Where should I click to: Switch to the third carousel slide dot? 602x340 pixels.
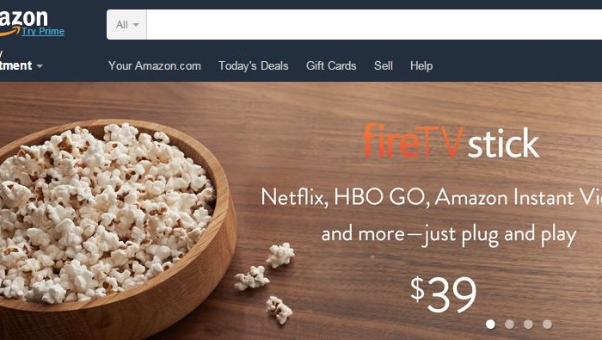528,325
